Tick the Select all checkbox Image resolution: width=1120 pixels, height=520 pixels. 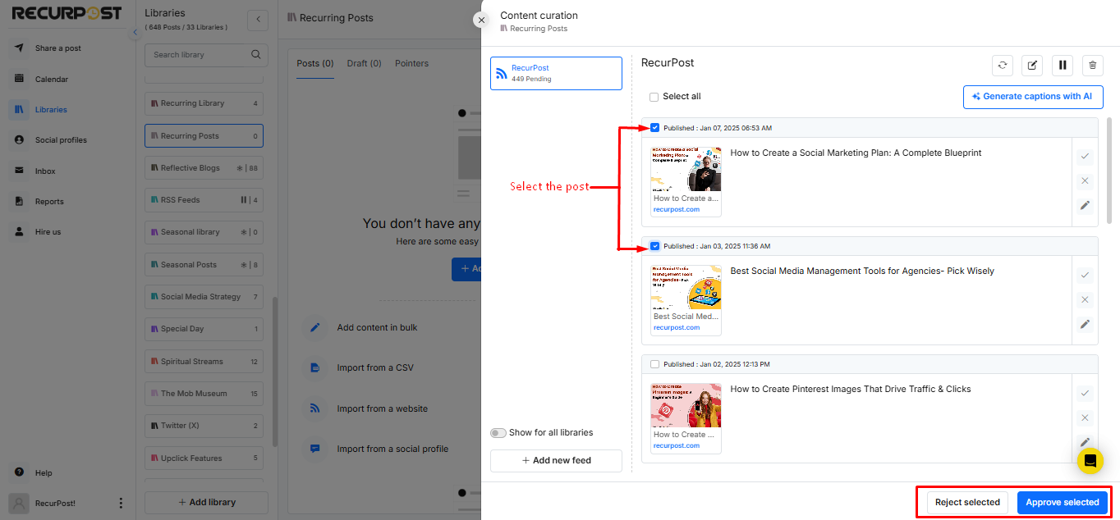654,97
